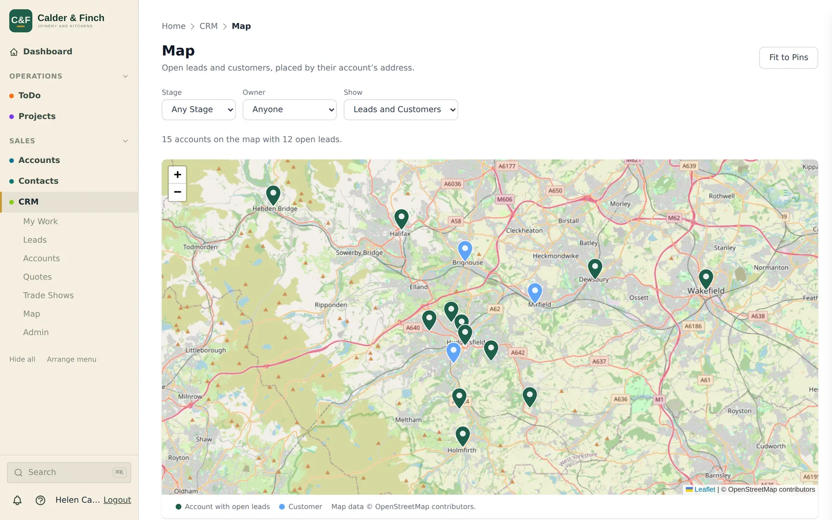Focus the Search field
The image size is (832, 520).
[69, 473]
